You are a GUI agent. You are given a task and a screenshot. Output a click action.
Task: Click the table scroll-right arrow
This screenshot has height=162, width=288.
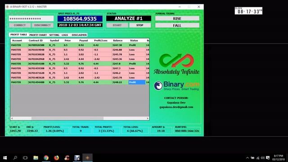[148, 118]
